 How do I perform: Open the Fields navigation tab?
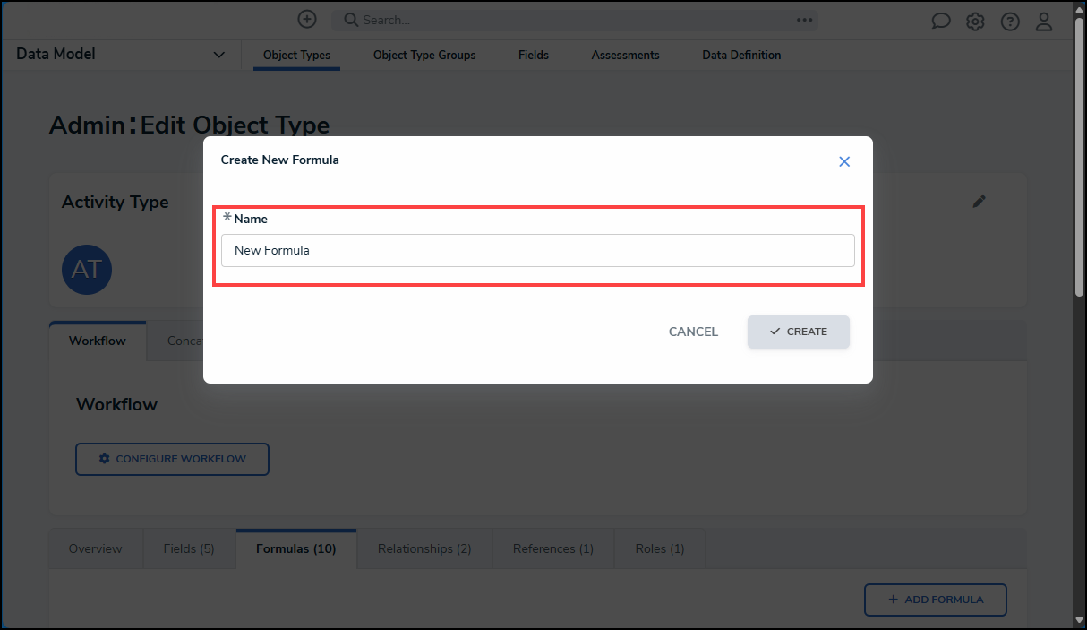coord(534,55)
